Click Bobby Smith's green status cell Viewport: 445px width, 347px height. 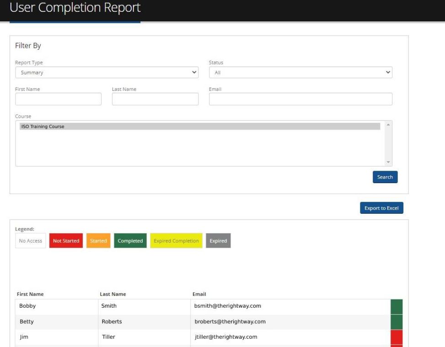[x=397, y=306]
